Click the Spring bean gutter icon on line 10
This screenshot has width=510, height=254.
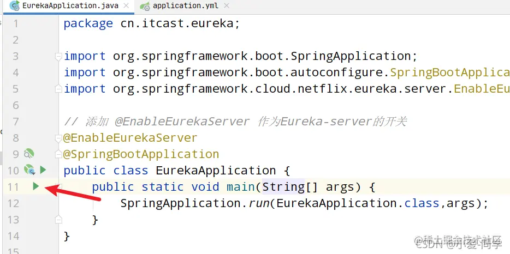pos(29,169)
